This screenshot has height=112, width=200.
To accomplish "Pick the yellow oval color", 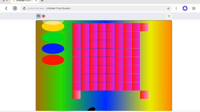I will click(x=53, y=26).
